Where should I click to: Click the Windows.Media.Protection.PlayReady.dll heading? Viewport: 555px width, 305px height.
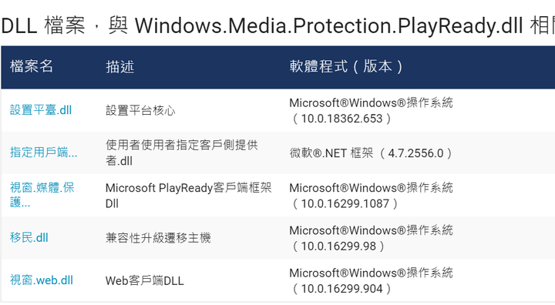pyautogui.click(x=329, y=26)
